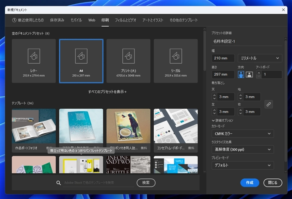Open the フィルムとビデオ tab
The width and height of the screenshot is (292, 199).
click(x=125, y=20)
